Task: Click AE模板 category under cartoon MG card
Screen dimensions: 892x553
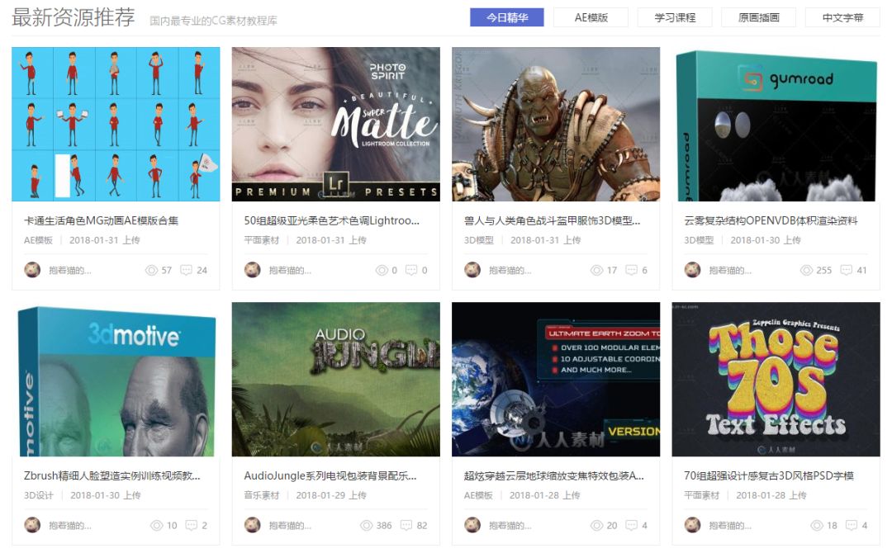Action: pos(38,240)
